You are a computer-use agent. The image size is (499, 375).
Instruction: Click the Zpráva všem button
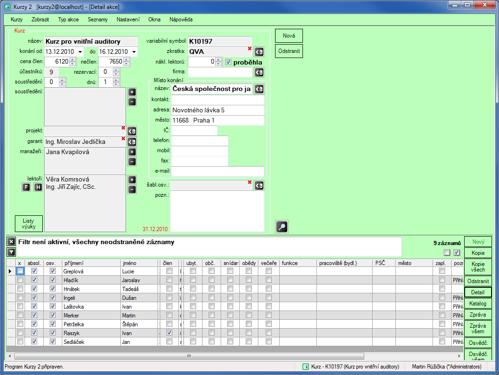[478, 329]
